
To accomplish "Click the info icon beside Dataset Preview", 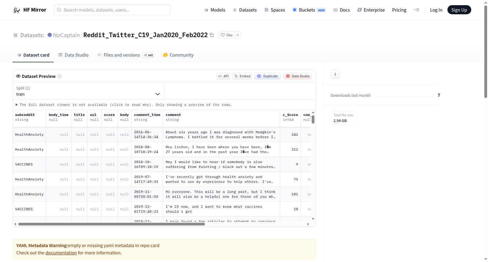I will pyautogui.click(x=59, y=76).
